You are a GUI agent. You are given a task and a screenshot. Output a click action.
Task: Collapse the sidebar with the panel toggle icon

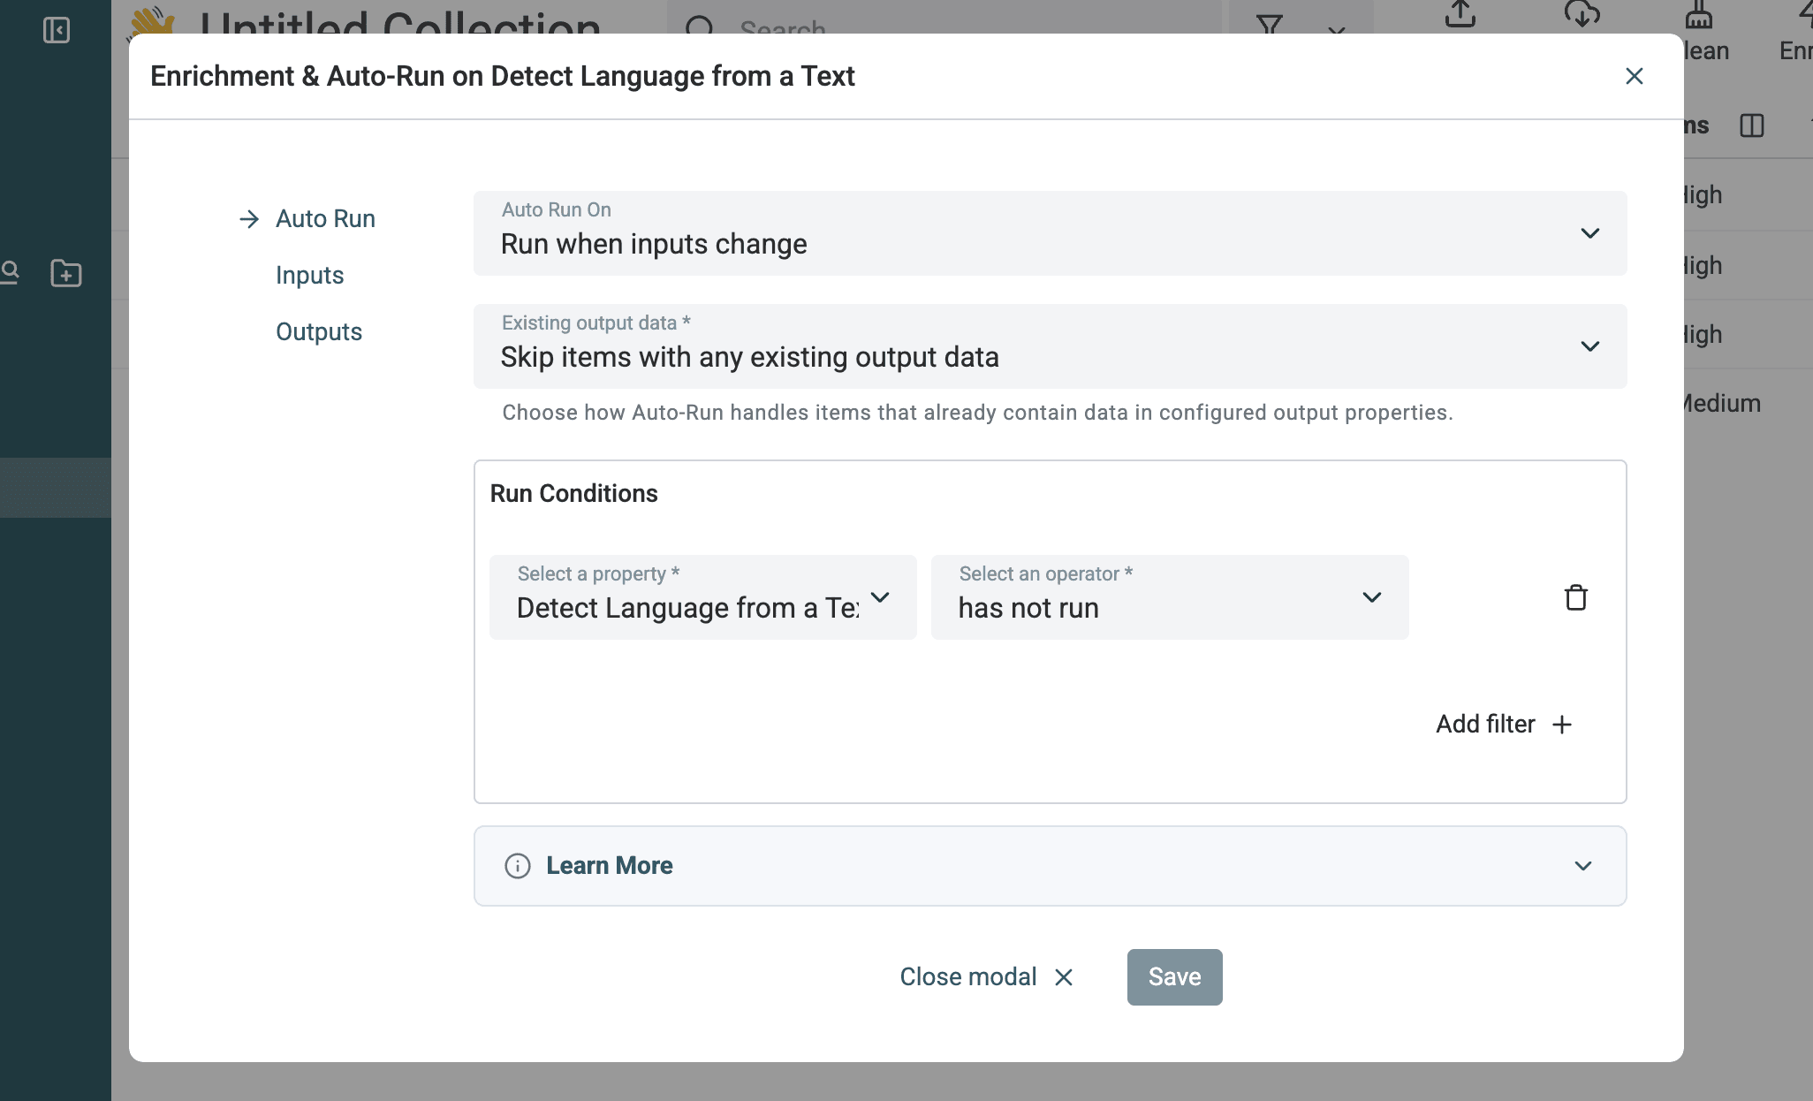tap(57, 30)
